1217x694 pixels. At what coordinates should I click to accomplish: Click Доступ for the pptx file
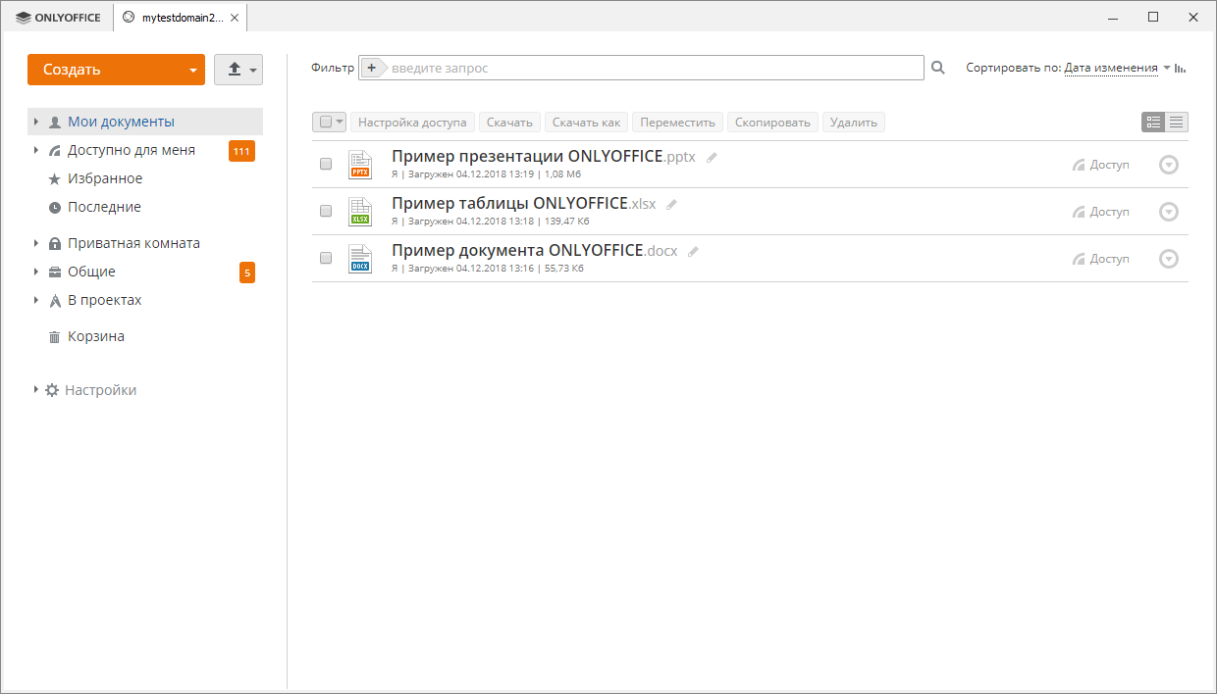point(1101,165)
